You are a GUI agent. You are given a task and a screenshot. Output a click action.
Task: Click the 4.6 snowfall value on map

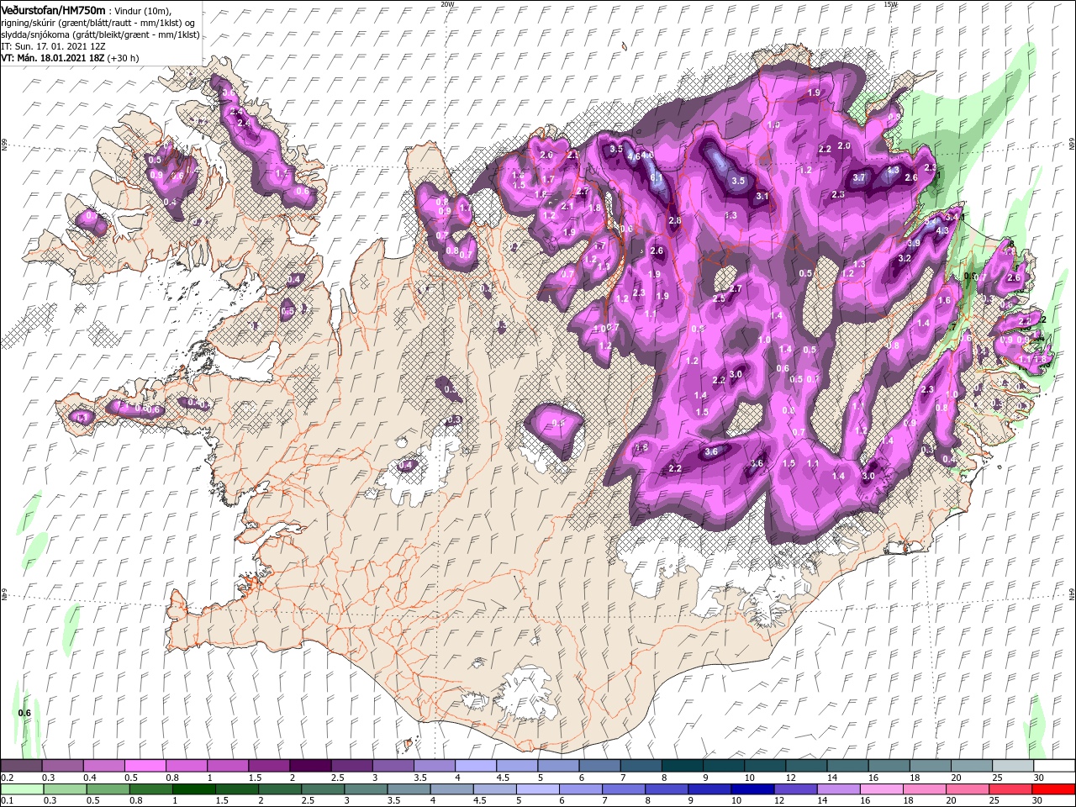click(636, 156)
